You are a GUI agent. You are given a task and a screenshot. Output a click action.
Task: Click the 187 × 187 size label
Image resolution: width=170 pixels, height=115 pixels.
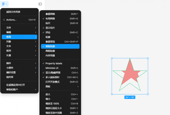pyautogui.click(x=130, y=97)
